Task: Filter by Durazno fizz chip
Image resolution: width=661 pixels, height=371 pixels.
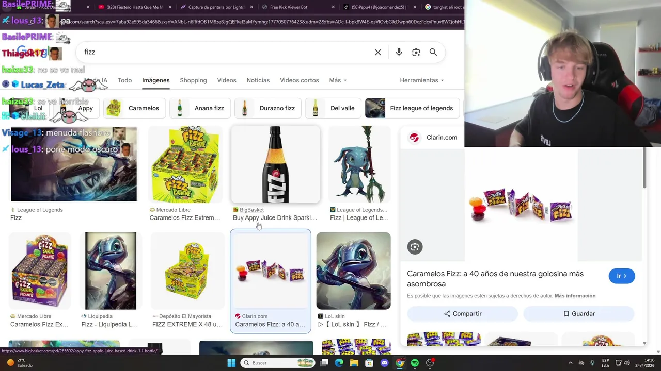Action: point(267,108)
